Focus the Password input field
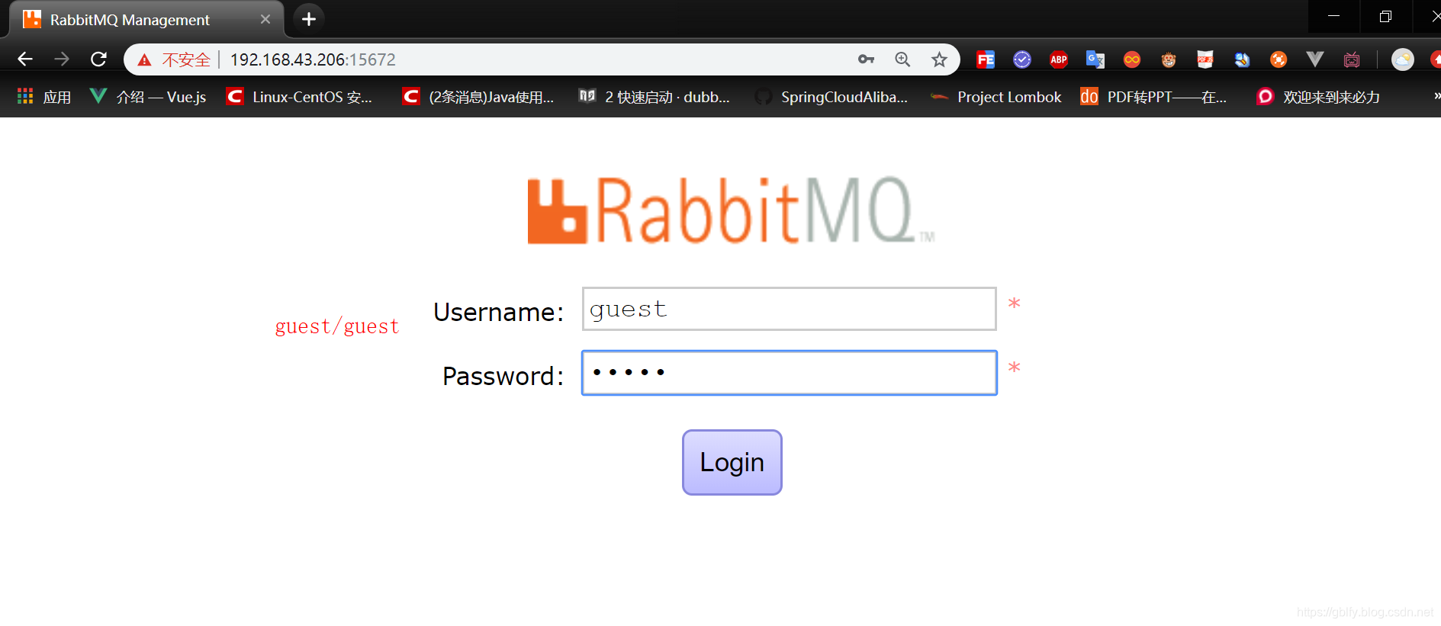Image resolution: width=1441 pixels, height=626 pixels. [x=790, y=373]
